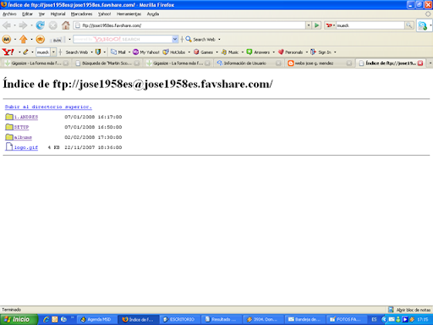Click the Firefox reload page icon
Viewport: 433px width, 325px height.
(x=41, y=25)
